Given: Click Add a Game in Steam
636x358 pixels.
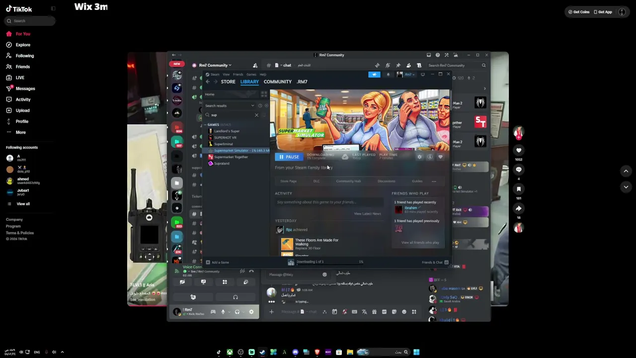Looking at the screenshot, I should 217,262.
